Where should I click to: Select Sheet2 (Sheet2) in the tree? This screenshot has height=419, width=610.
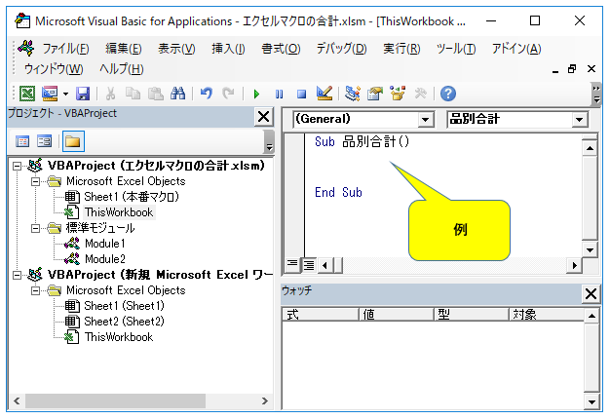(x=124, y=322)
